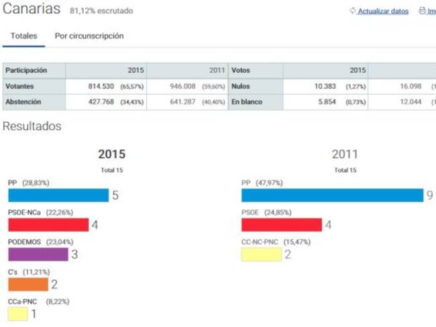436x327 pixels.
Task: Click the Imprimir link text
Action: click(x=431, y=11)
